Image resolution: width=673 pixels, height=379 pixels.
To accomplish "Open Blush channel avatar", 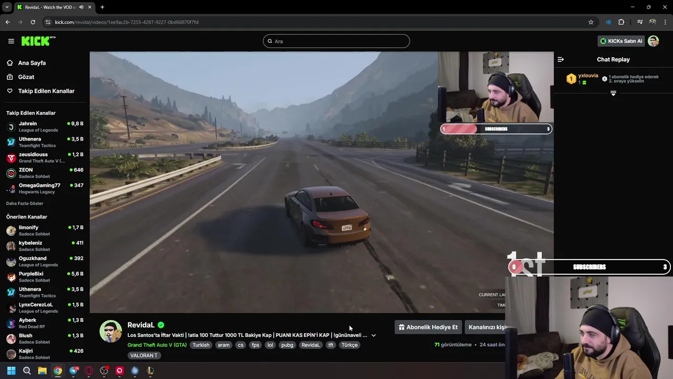I will pyautogui.click(x=11, y=338).
